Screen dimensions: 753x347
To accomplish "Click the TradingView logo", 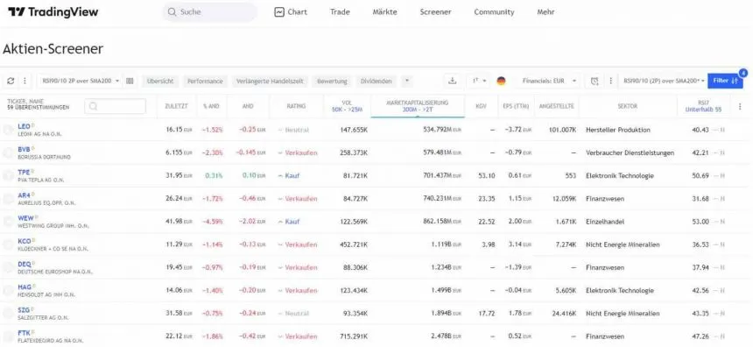I will tap(53, 12).
